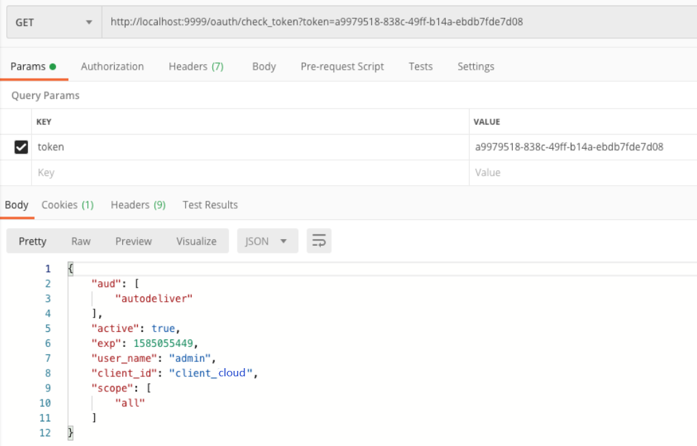Expand the JSON format dropdown
Viewport: 697px width, 446px height.
tap(267, 241)
